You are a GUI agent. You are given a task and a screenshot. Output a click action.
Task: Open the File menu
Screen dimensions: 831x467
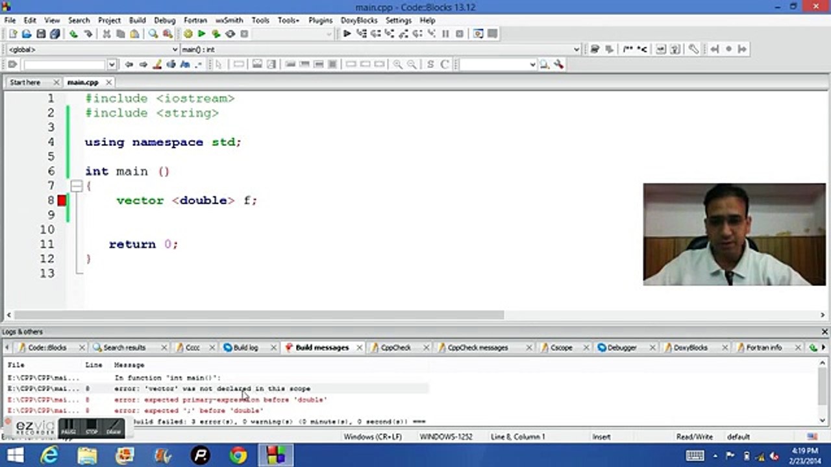(10, 20)
